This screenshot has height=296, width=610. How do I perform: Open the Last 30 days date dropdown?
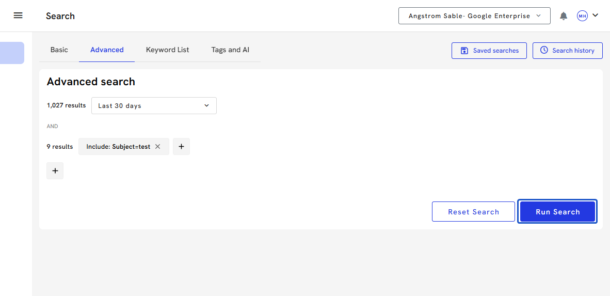[154, 105]
